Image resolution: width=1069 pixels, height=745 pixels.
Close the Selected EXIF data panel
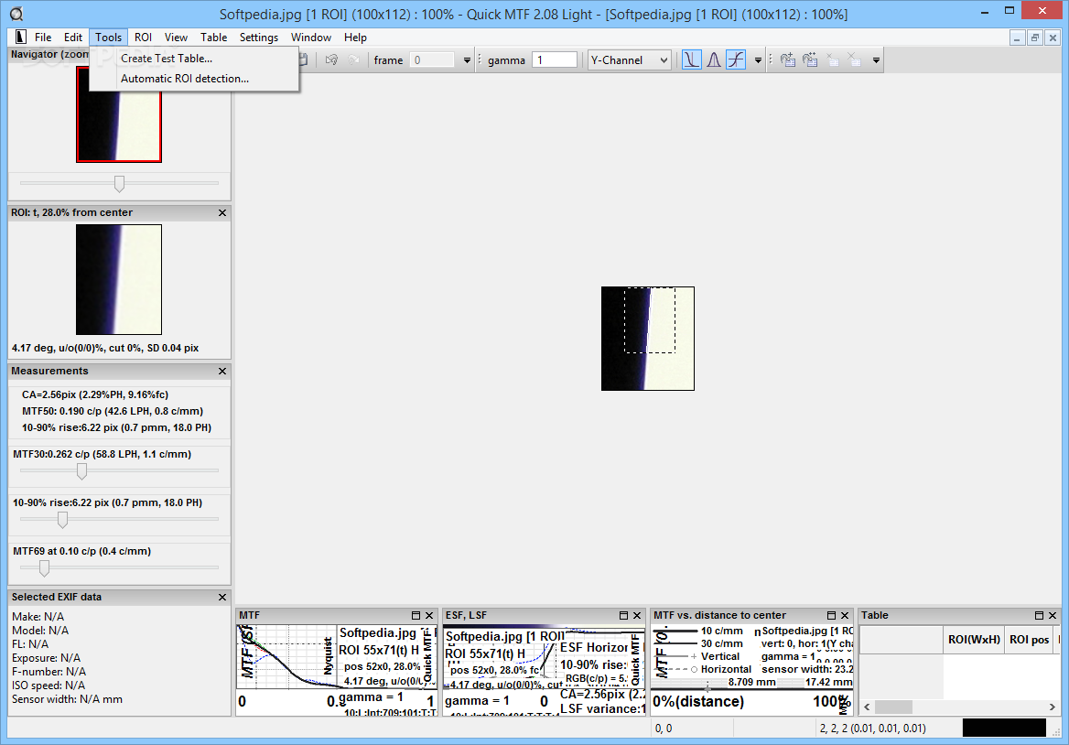coord(222,597)
